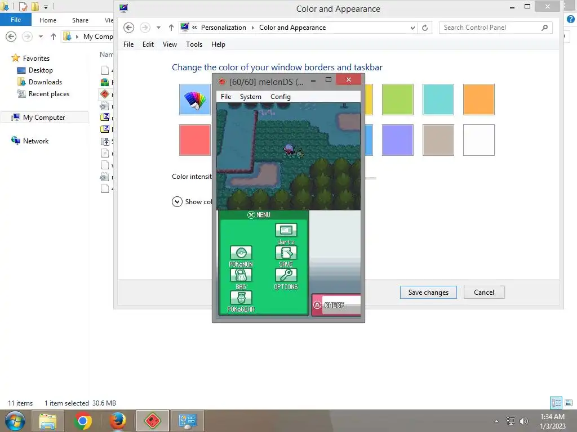The height and width of the screenshot is (432, 577).
Task: Tap the Pokémon party icon in game menu
Action: pyautogui.click(x=241, y=253)
